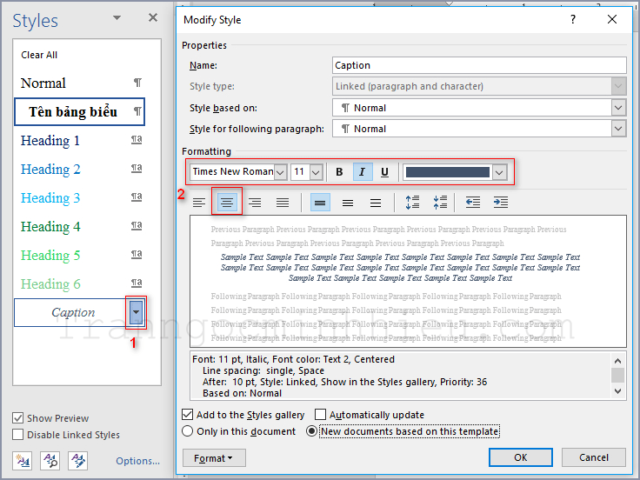Open the font name dropdown Times New Roman
This screenshot has width=640, height=480.
tap(280, 172)
